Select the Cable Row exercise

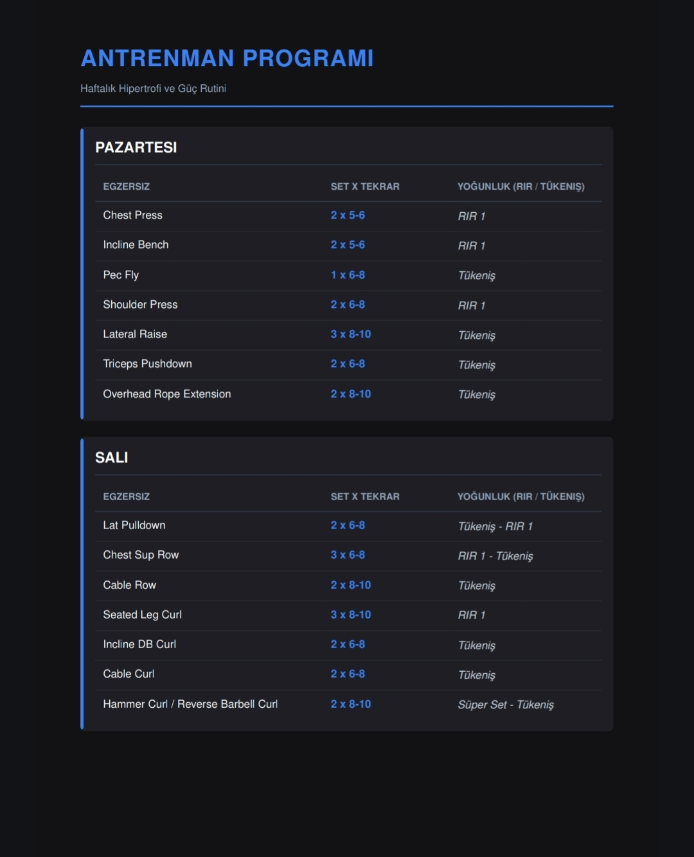130,585
